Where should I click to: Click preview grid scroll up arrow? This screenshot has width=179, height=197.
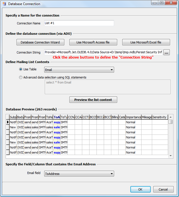(x=171, y=117)
